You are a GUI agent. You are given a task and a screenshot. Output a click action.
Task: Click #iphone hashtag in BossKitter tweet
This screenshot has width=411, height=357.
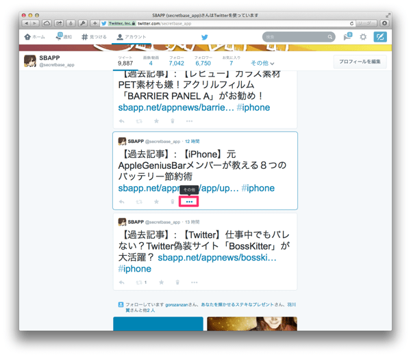pyautogui.click(x=134, y=269)
